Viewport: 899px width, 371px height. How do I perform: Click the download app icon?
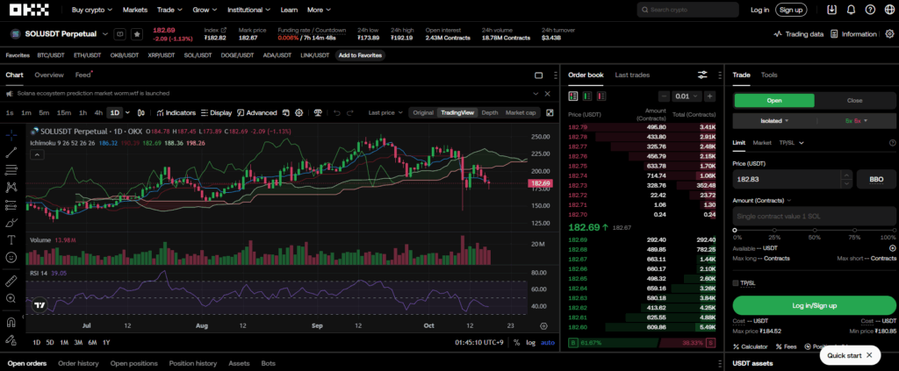(831, 10)
